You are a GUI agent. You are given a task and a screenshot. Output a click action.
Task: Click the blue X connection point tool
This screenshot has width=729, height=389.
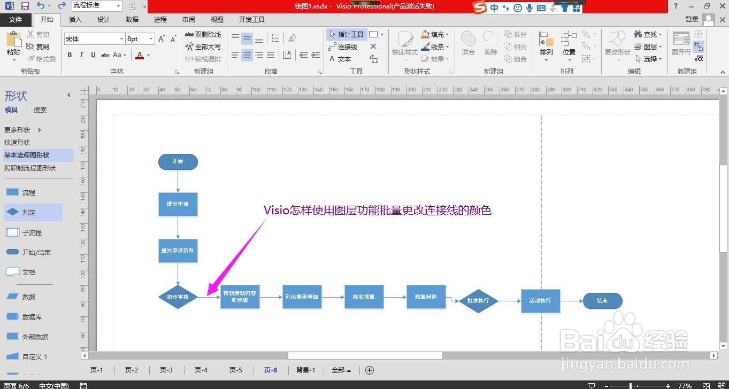(x=373, y=46)
